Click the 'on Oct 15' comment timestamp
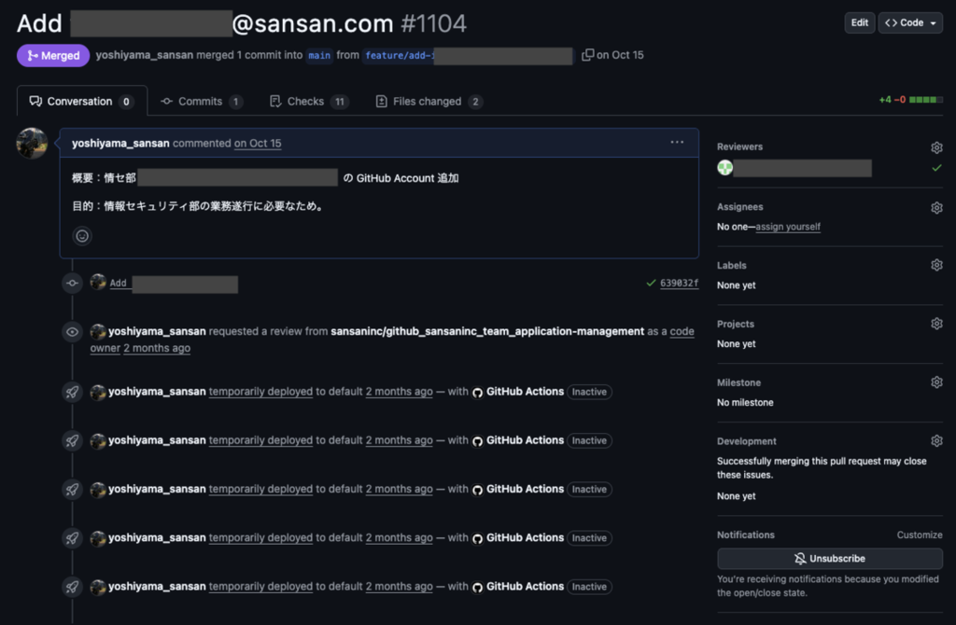 [258, 143]
